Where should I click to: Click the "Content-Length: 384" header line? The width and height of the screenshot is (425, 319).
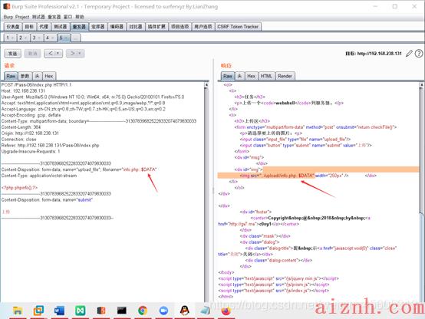click(x=21, y=127)
